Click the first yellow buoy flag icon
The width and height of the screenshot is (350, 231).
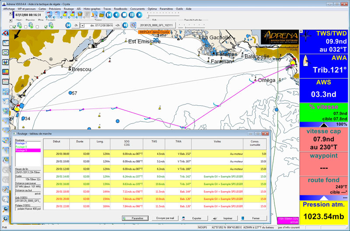[64, 15]
